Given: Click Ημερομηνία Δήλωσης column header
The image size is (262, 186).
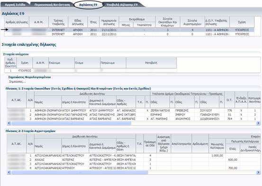Looking at the screenshot, I should click(x=109, y=22).
